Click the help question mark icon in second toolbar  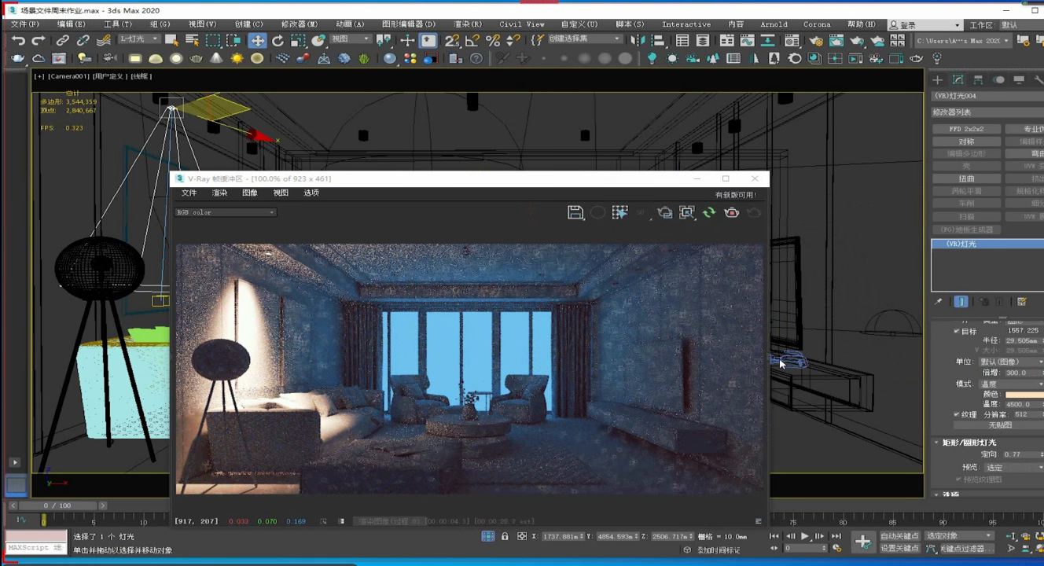(476, 58)
